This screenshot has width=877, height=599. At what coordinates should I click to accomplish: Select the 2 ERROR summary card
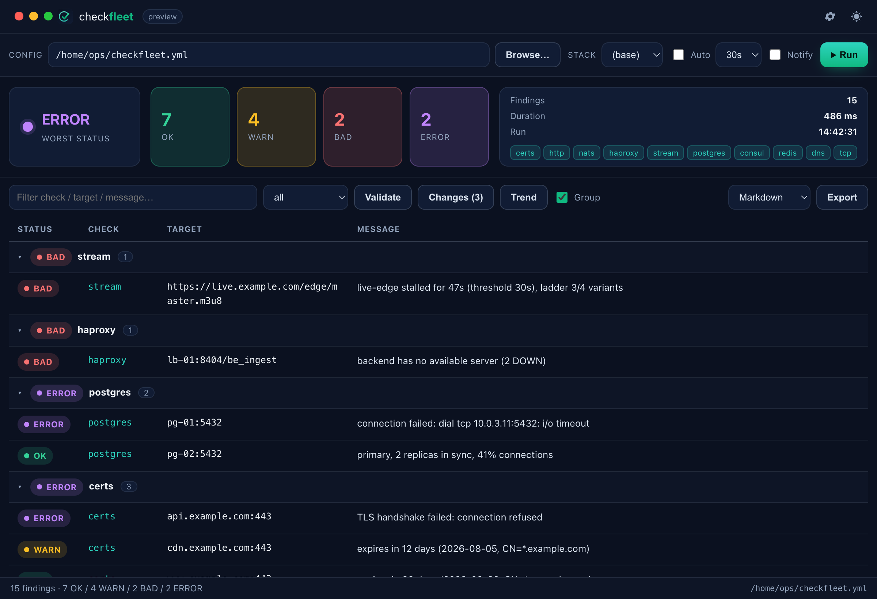tap(449, 127)
